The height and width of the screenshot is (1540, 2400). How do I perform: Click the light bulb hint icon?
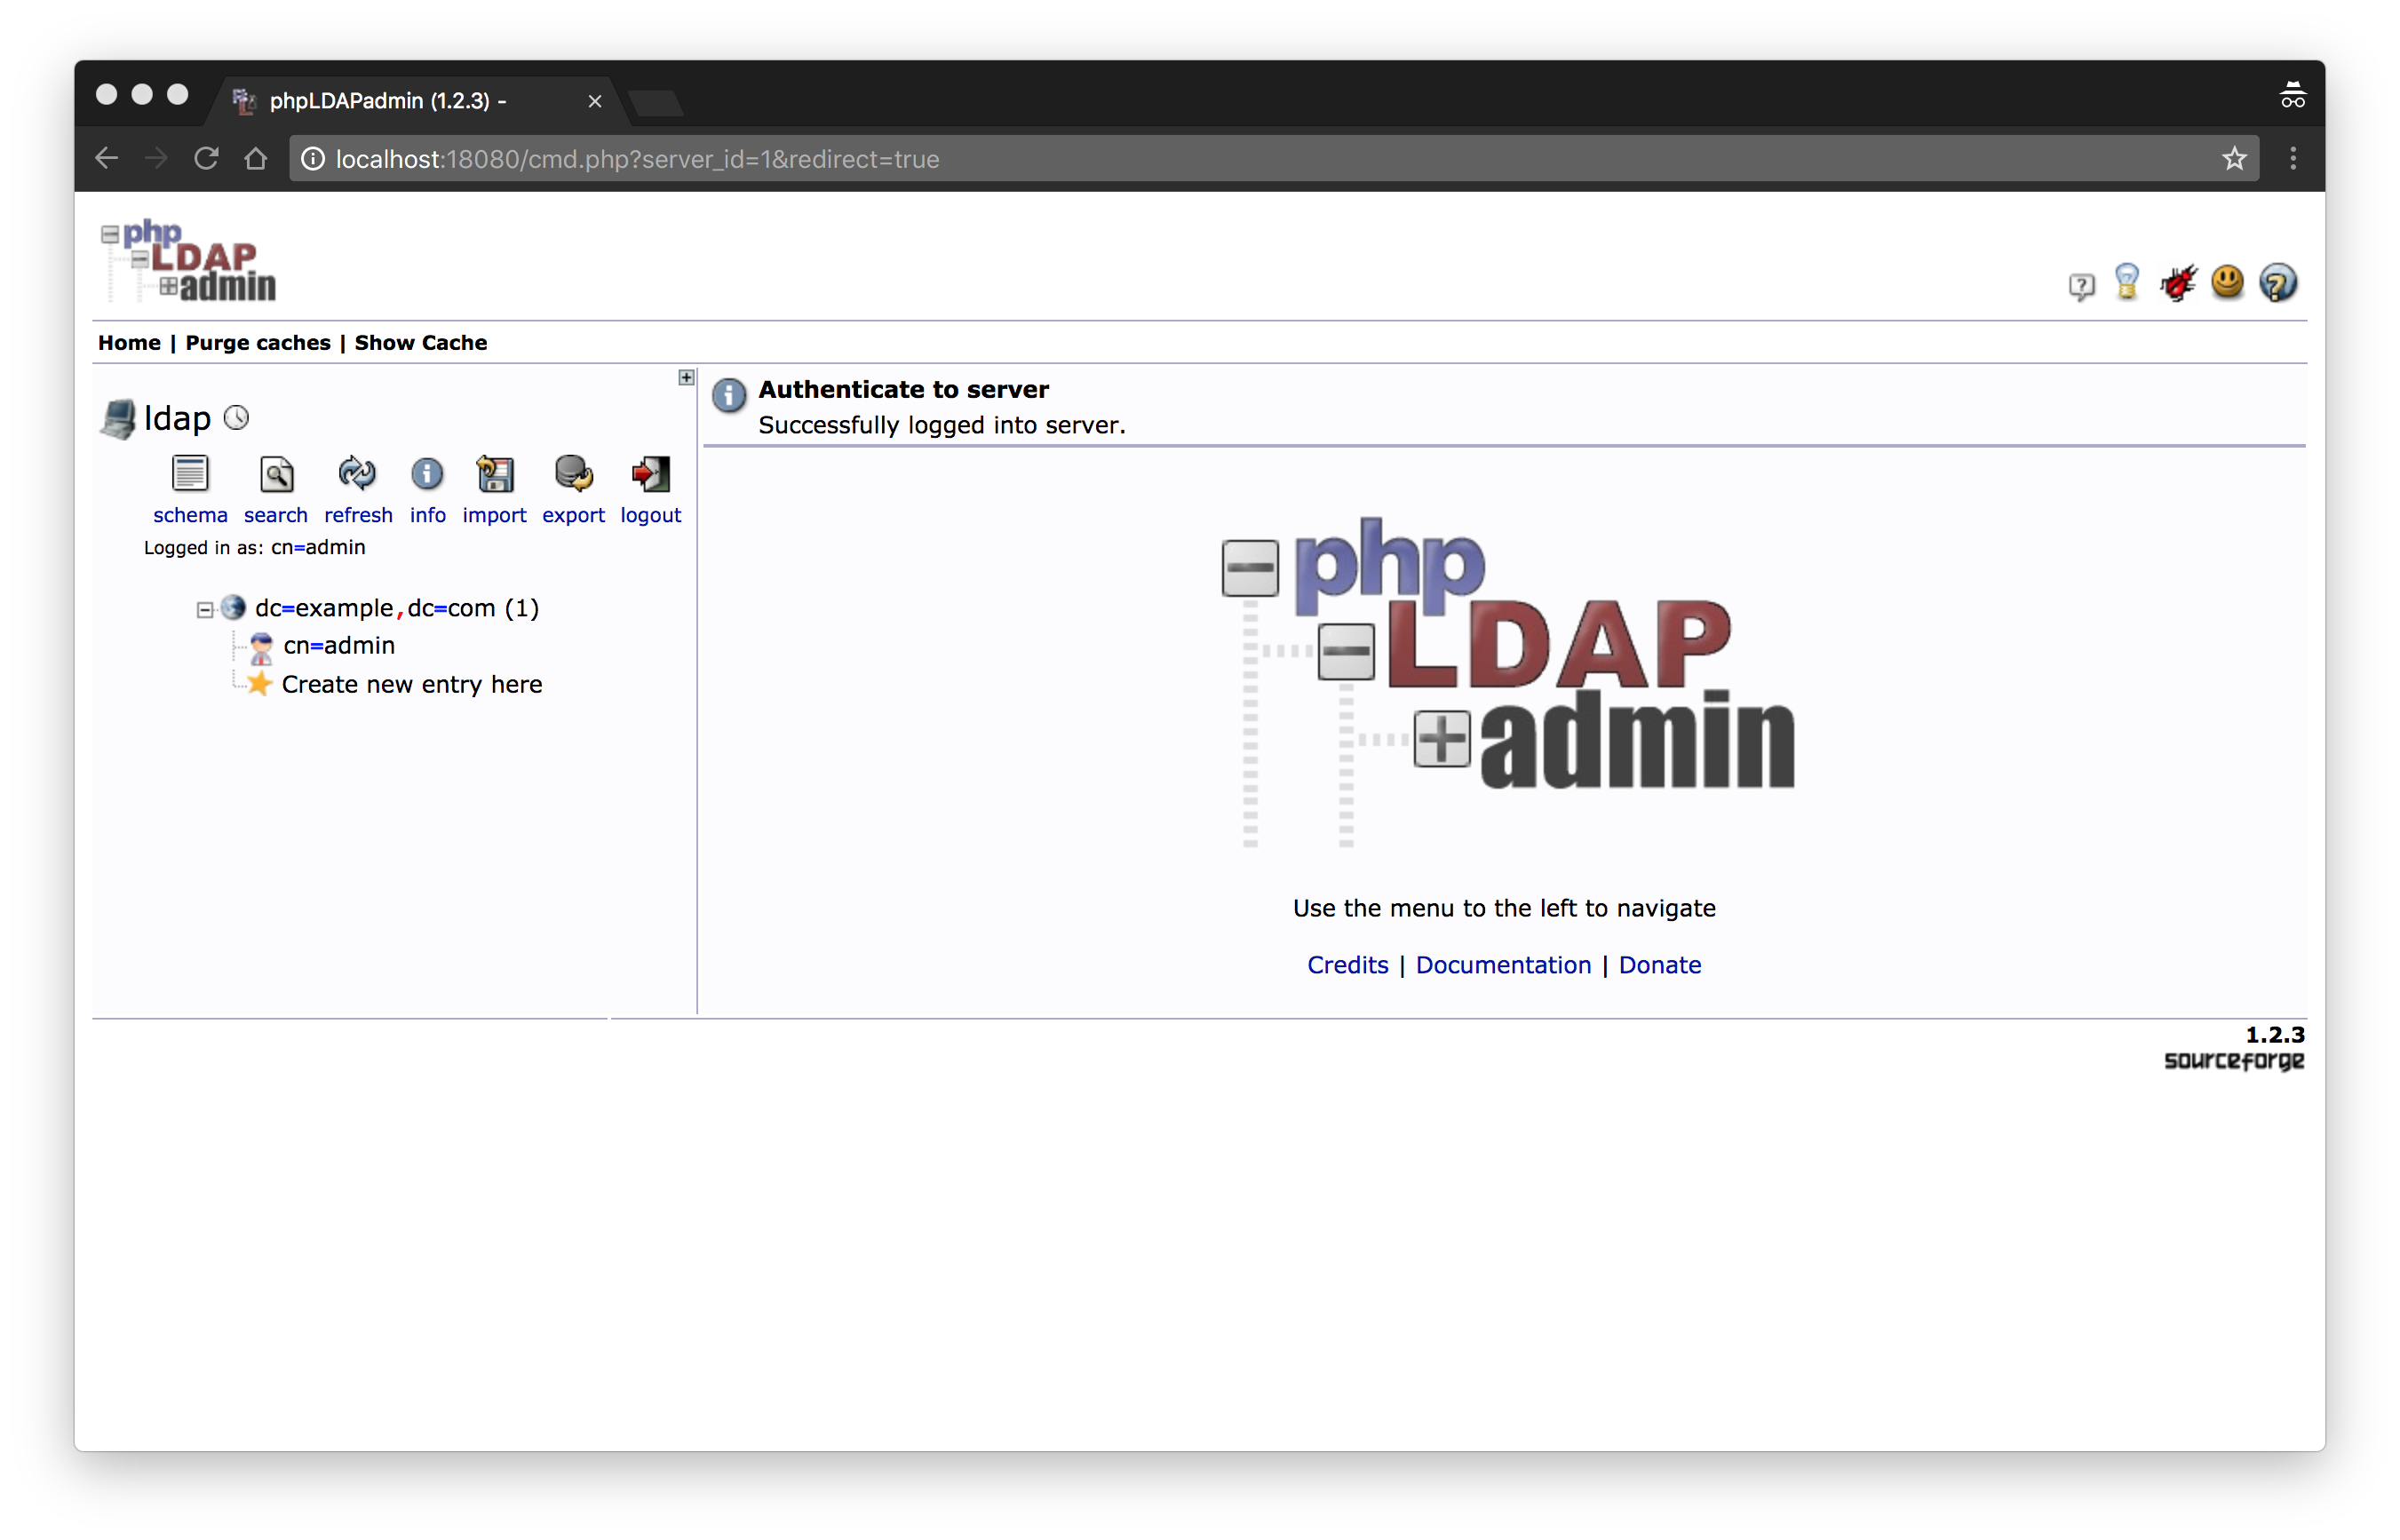(2127, 284)
